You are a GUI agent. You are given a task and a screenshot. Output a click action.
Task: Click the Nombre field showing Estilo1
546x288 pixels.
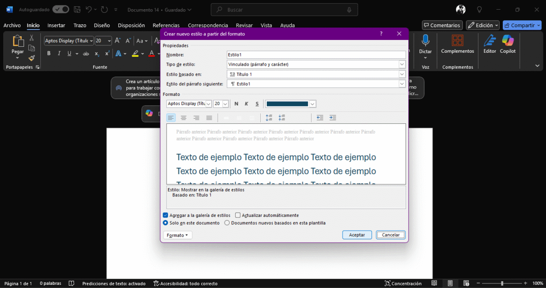pos(316,55)
